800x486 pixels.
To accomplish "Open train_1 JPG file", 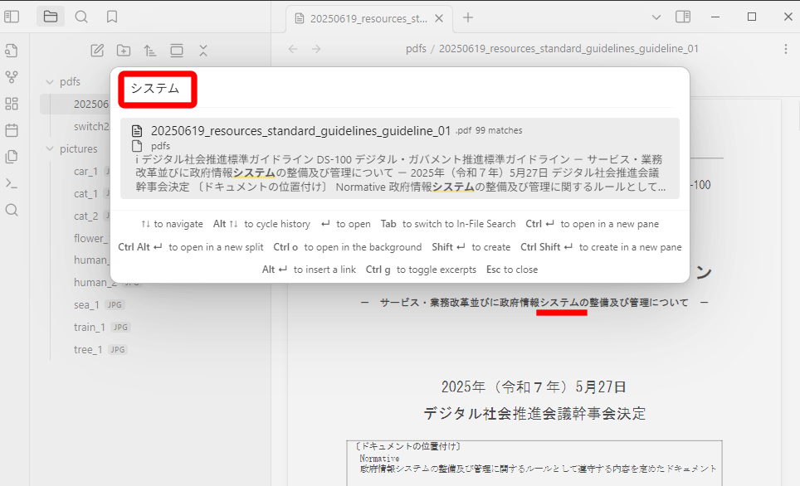I will click(x=90, y=328).
